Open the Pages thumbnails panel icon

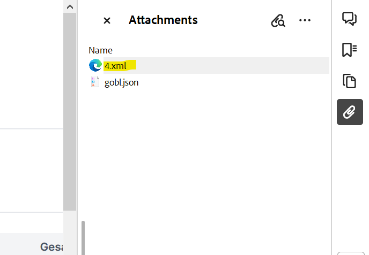(350, 81)
